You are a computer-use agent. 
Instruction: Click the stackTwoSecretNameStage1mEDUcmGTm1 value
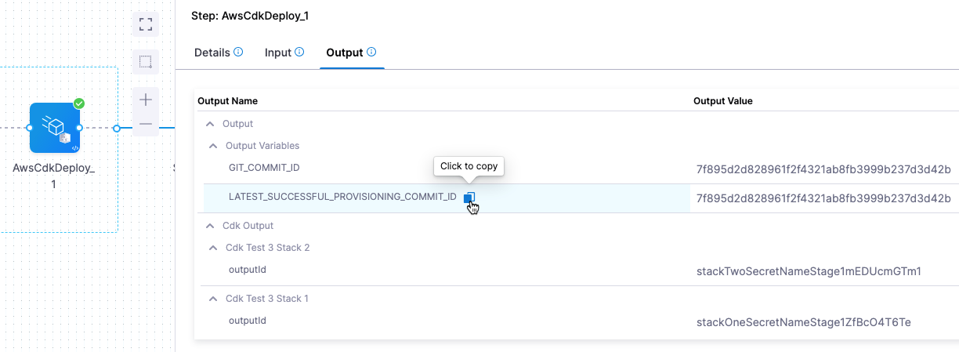click(808, 271)
